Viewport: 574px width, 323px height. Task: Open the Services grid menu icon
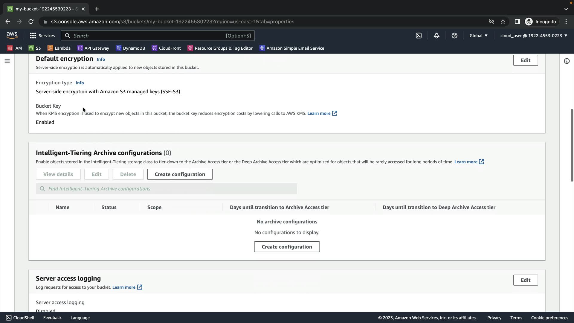point(33,36)
